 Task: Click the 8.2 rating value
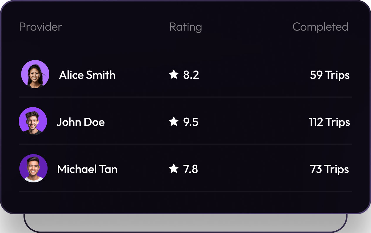tap(191, 75)
